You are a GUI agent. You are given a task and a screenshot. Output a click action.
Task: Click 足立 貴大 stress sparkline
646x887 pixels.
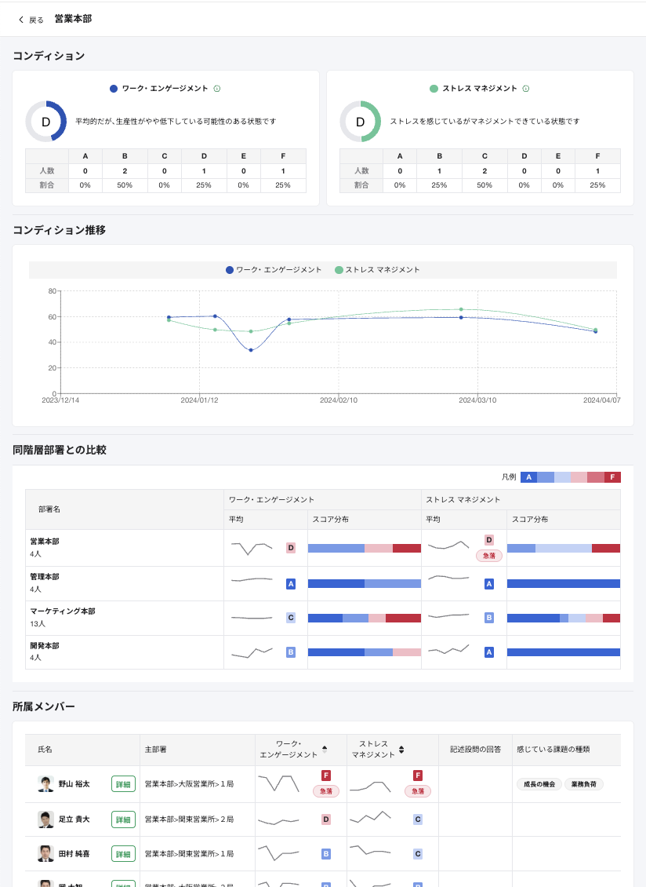click(x=370, y=818)
